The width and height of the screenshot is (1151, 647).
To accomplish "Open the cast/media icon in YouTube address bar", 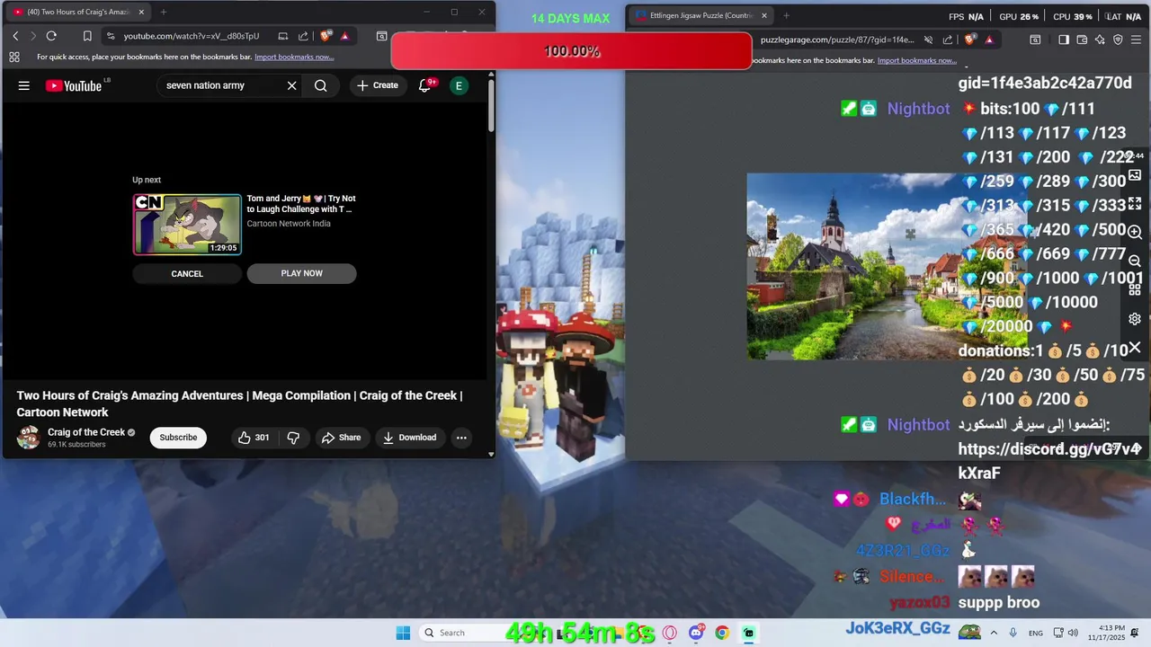I will (x=282, y=36).
